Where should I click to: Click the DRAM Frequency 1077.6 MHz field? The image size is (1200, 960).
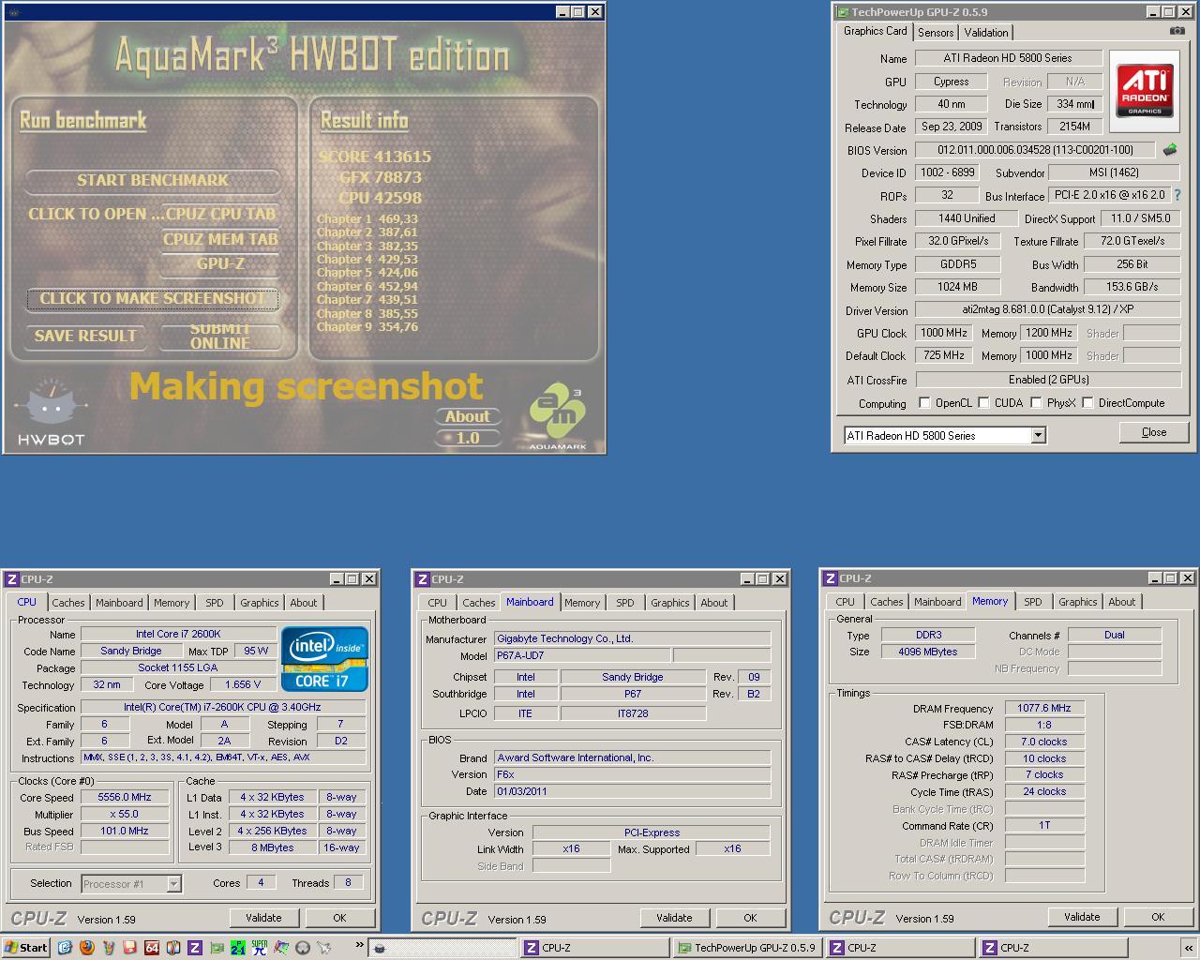1044,709
